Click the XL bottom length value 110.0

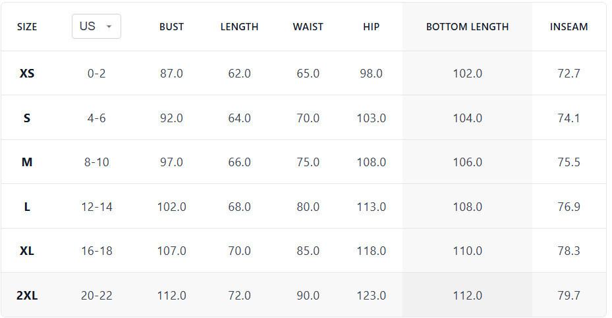click(467, 251)
